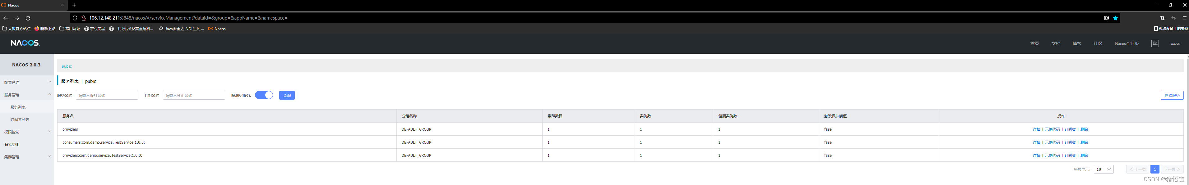Click the crop screenshot toolbar icon
This screenshot has height=185, width=1189.
click(x=1162, y=18)
